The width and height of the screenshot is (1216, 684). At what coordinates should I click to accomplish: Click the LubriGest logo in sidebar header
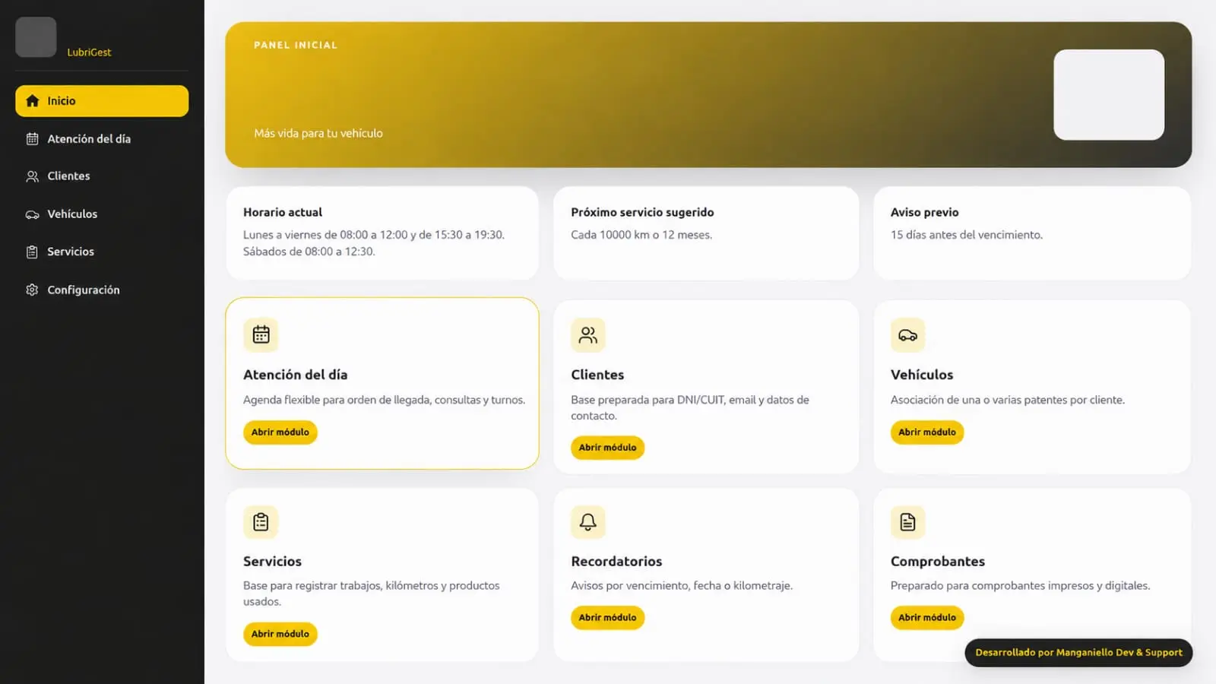36,37
